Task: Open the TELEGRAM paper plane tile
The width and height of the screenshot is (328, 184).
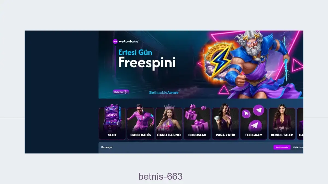Action: click(254, 124)
